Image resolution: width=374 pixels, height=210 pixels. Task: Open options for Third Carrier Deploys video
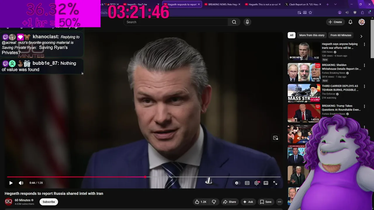[364, 86]
